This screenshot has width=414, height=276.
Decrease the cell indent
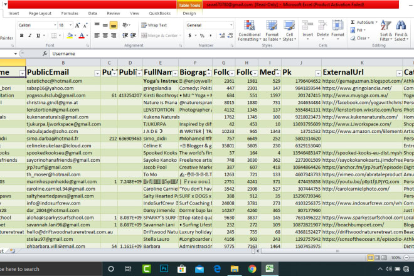point(125,35)
